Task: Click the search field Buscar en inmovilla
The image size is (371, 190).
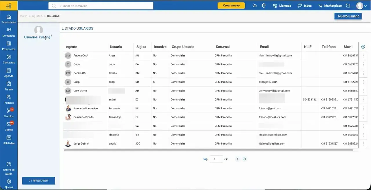Action: coord(101,6)
